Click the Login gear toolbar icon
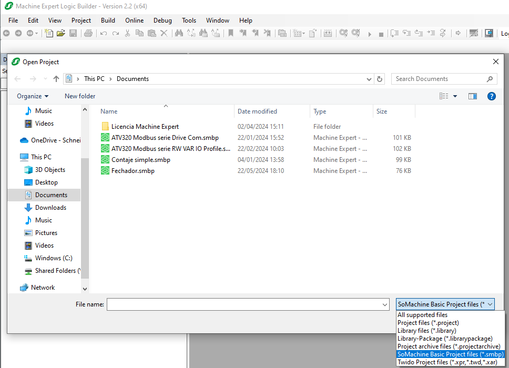Screen dimensions: 509x368 point(343,33)
